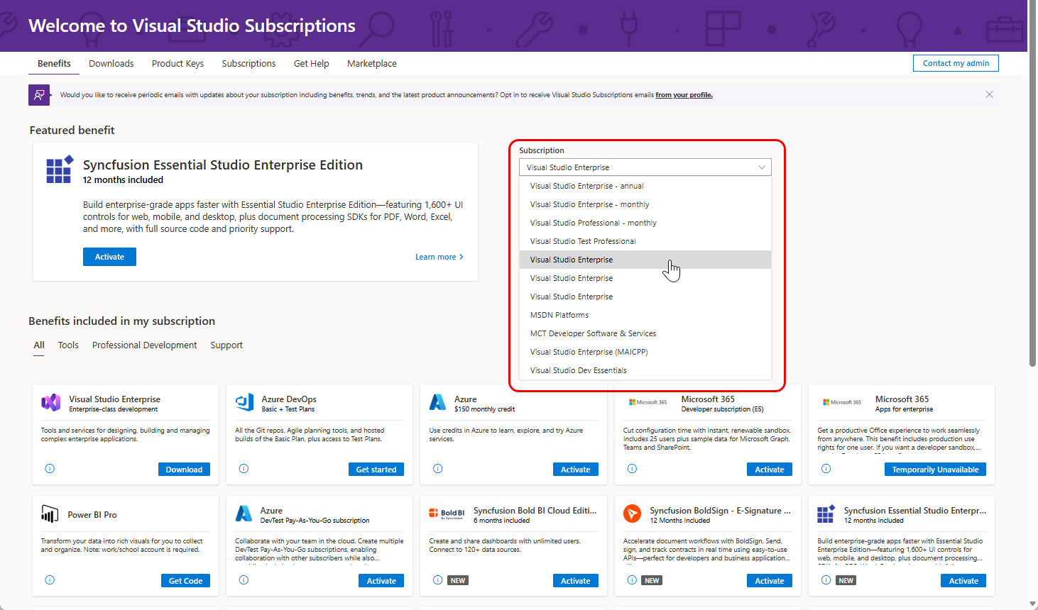
Task: Click the Azure logo on DevTest card
Action: [x=244, y=514]
